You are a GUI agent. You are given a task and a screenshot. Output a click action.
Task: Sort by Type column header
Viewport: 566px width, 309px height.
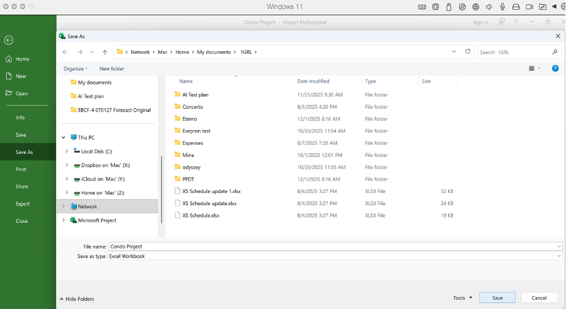(370, 81)
